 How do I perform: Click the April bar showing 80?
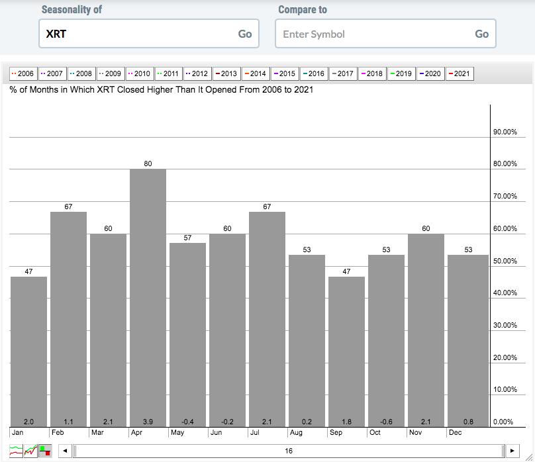(x=148, y=298)
